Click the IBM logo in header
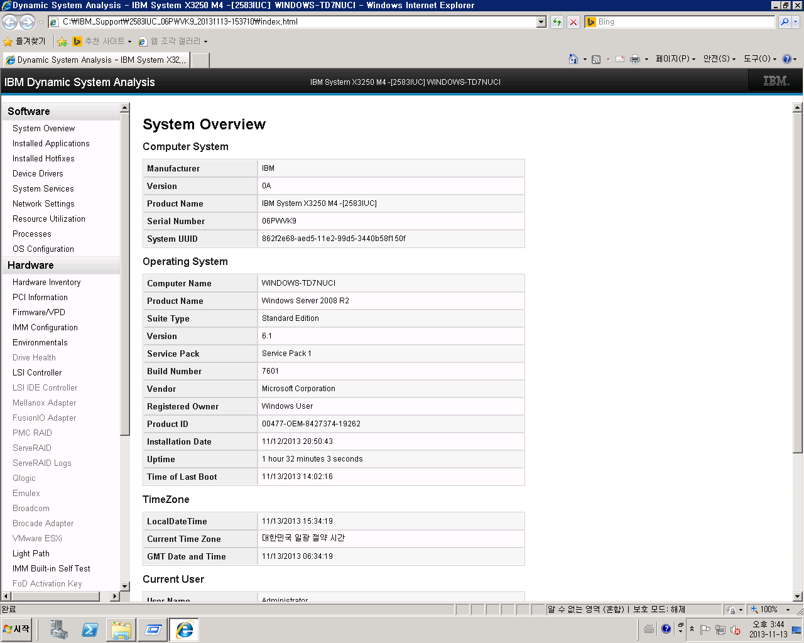The height and width of the screenshot is (643, 804). point(776,81)
